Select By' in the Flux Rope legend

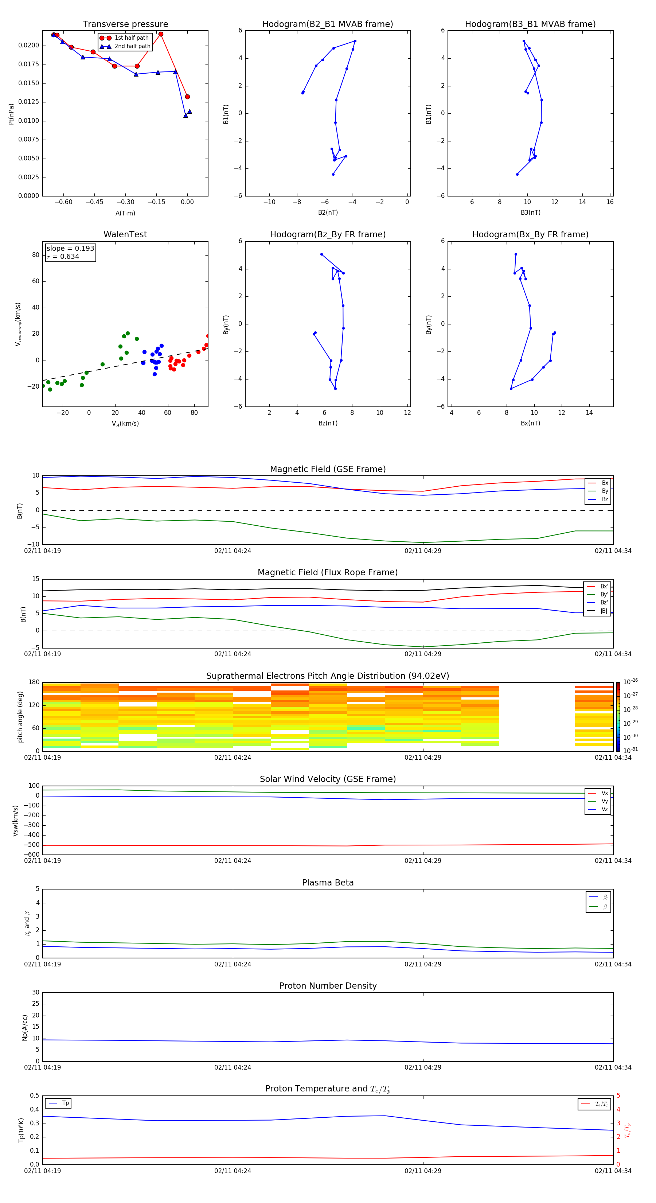[x=598, y=595]
